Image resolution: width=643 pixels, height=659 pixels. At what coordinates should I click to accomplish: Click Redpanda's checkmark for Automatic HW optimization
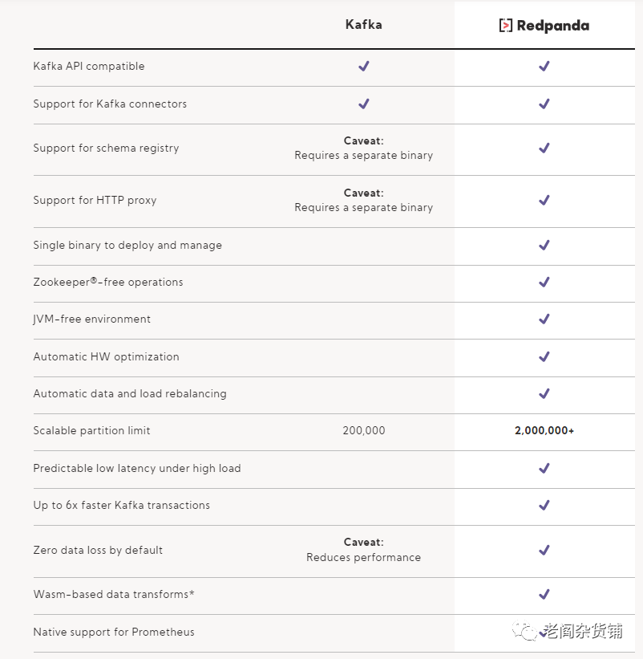pos(544,356)
